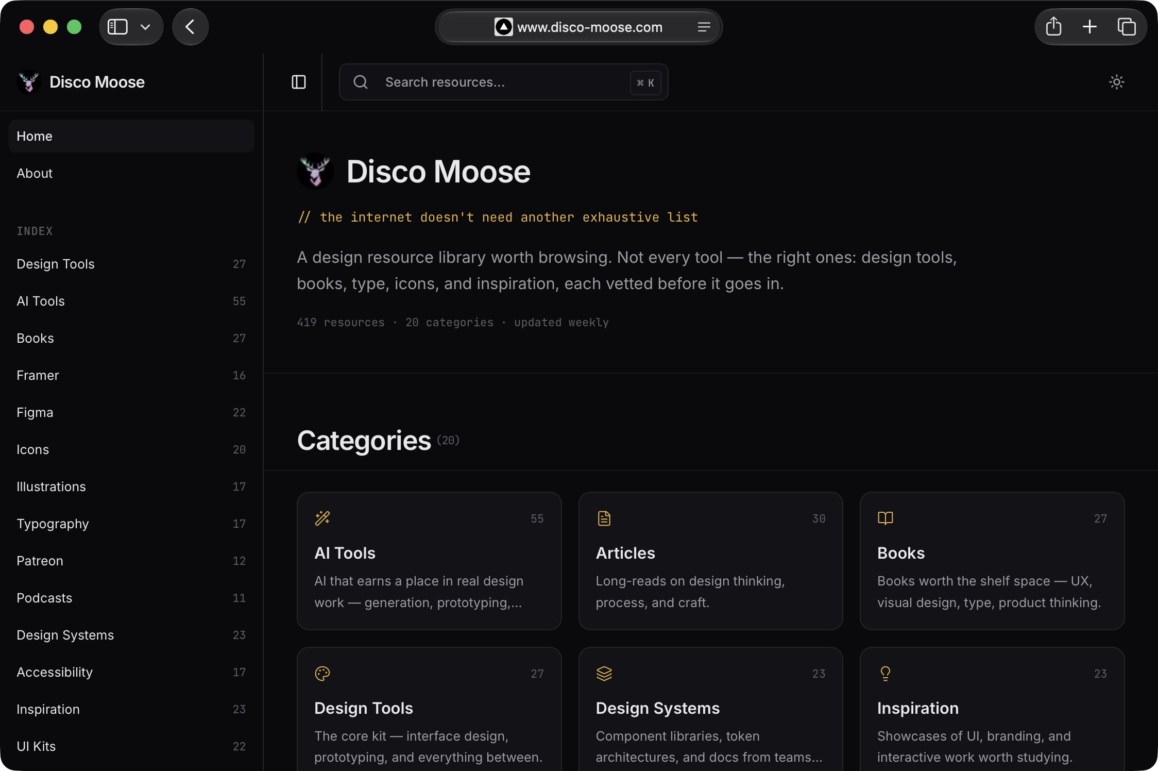Click the layers icon on Design Systems card
The width and height of the screenshot is (1158, 771).
(604, 673)
